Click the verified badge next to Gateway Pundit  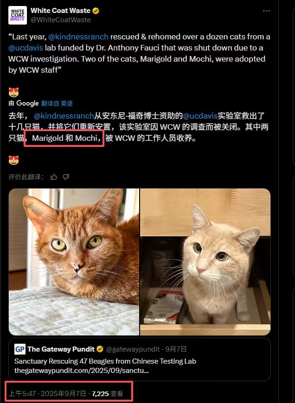tap(100, 349)
